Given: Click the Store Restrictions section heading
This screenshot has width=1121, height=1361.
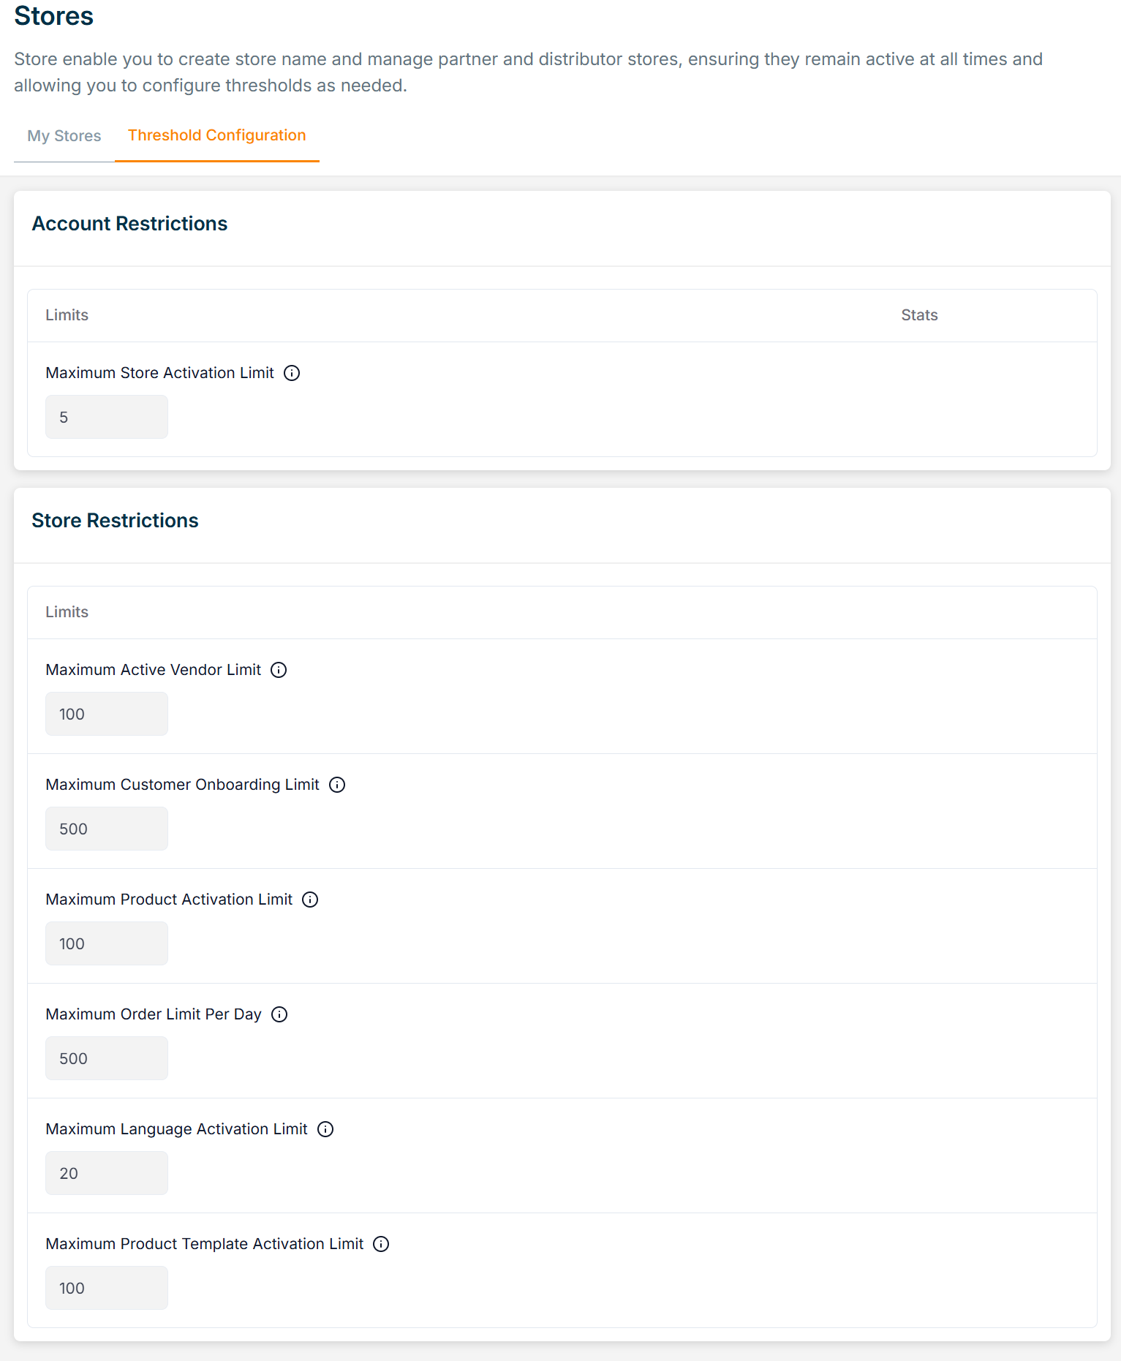Looking at the screenshot, I should pos(115,521).
